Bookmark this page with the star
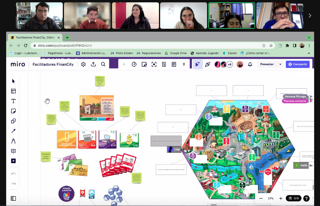The image size is (320, 206). pyautogui.click(x=271, y=45)
